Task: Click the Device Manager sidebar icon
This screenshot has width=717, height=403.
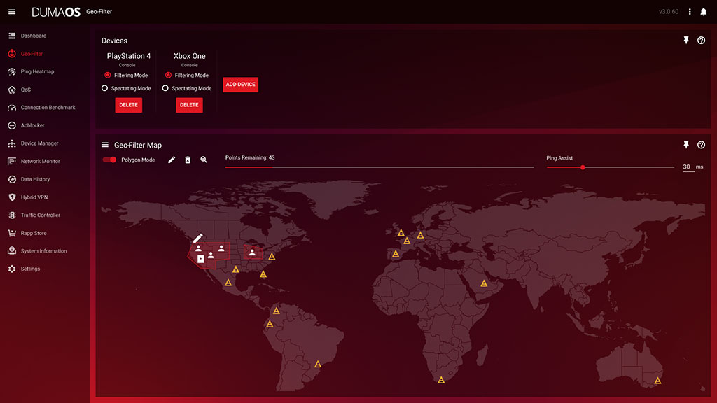Action: click(x=12, y=143)
